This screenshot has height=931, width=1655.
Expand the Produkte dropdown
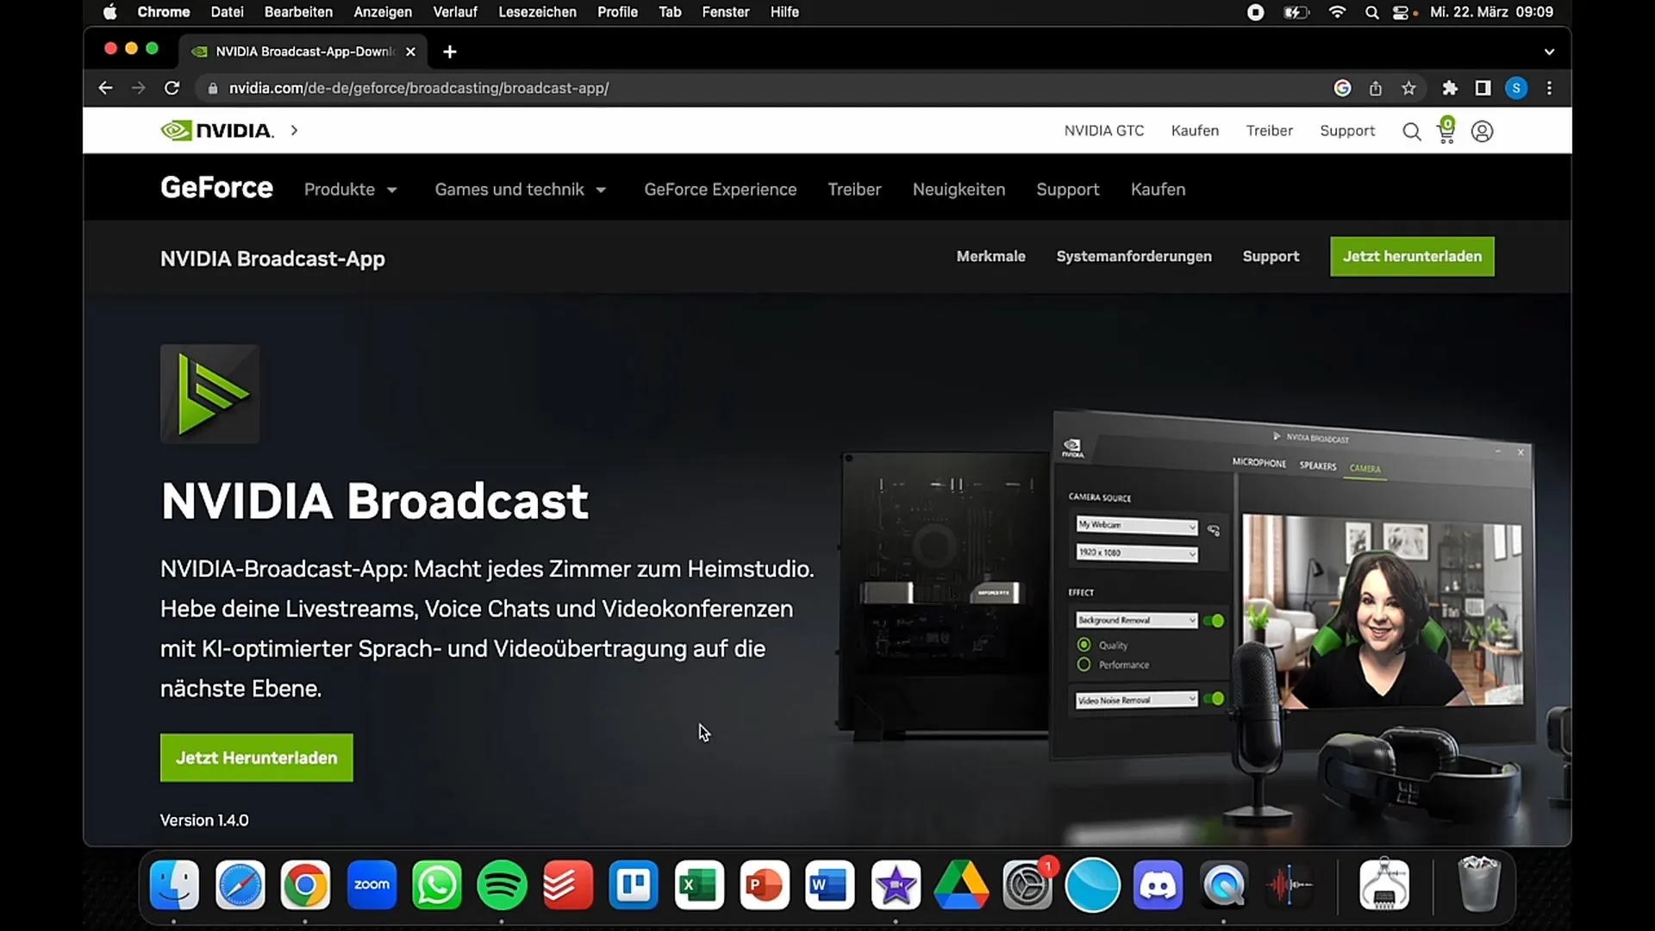tap(350, 190)
